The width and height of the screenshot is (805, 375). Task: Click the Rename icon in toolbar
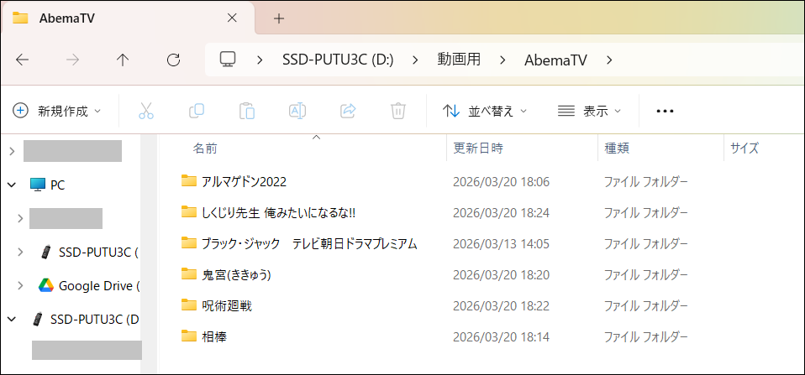point(297,111)
